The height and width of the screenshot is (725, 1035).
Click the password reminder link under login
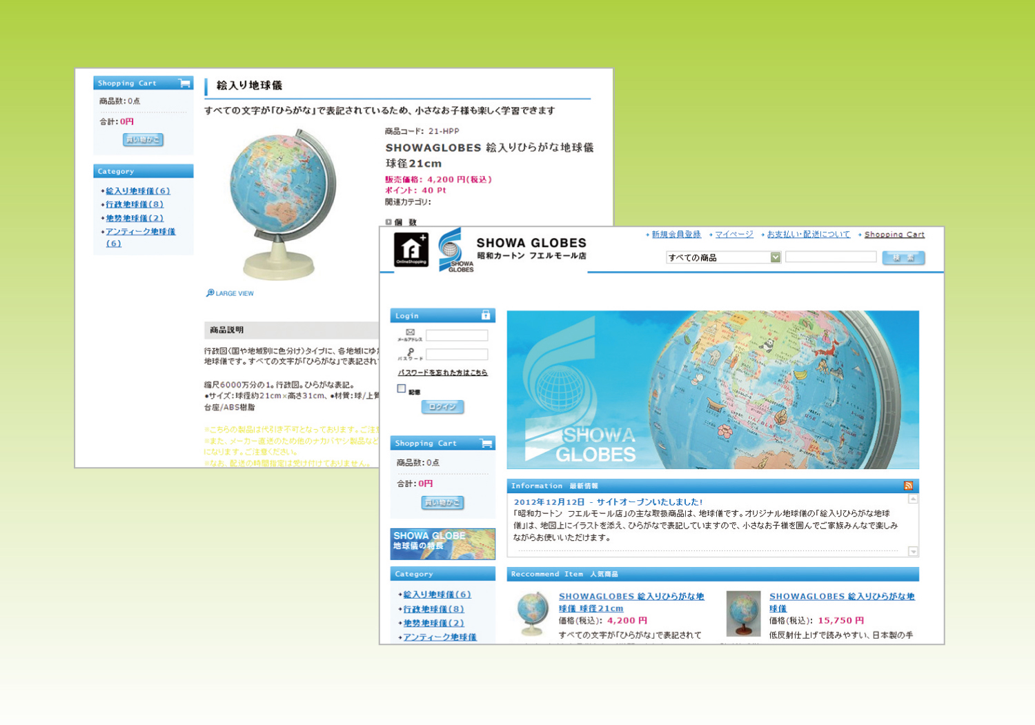442,373
